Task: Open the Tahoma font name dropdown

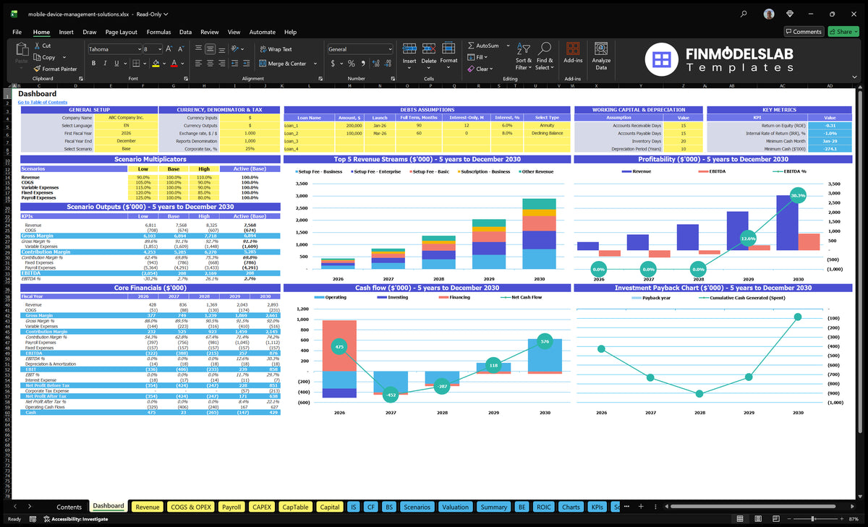Action: [139, 49]
